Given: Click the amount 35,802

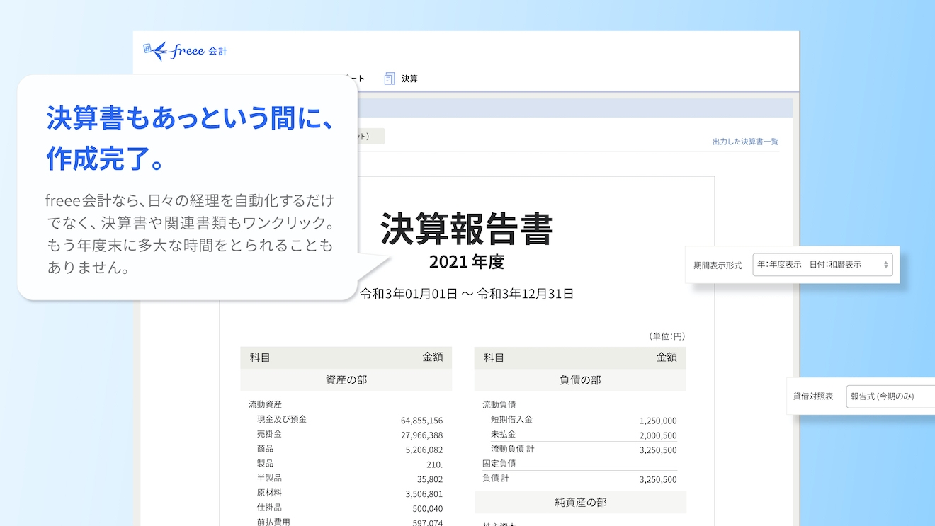Looking at the screenshot, I should pyautogui.click(x=429, y=479).
